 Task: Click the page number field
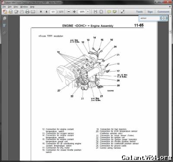click(x=53, y=12)
